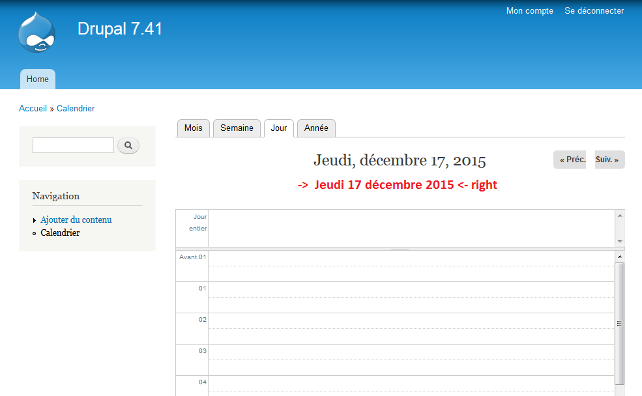The image size is (642, 396).
Task: Click the Avant 01 time slot
Action: [395, 266]
